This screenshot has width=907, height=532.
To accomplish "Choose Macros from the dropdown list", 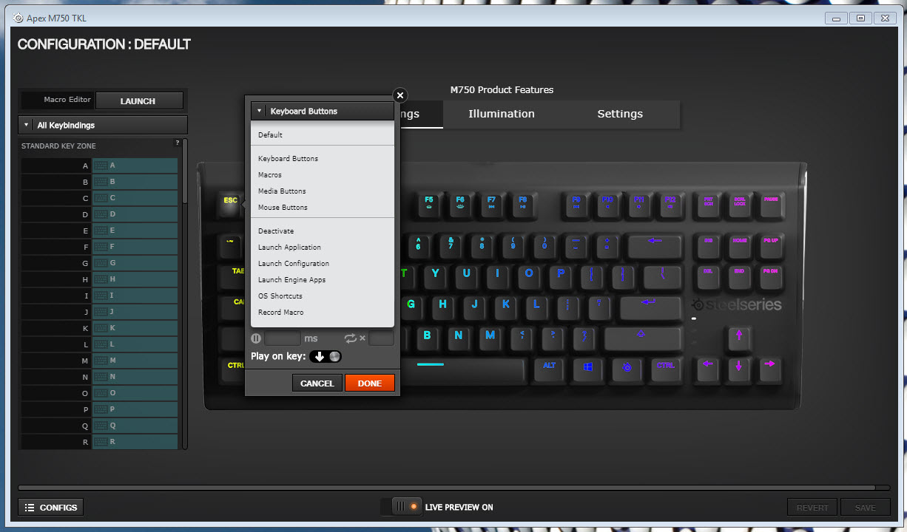I will coord(269,175).
